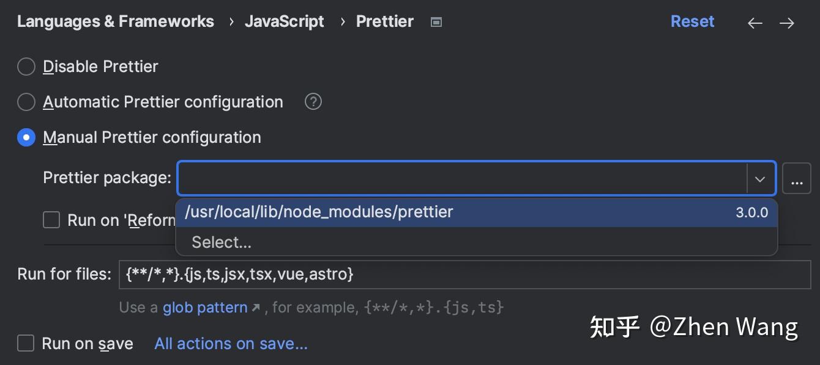Screen dimensions: 820x365
Task: Open the browse ellipsis button for Prettier package
Action: 796,179
